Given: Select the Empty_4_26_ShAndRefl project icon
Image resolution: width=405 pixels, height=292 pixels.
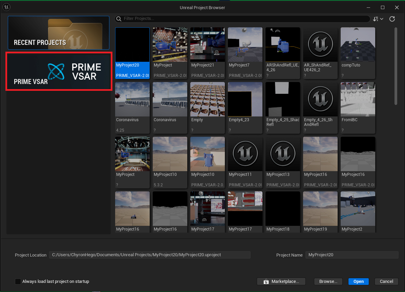Looking at the screenshot, I should pos(320,99).
